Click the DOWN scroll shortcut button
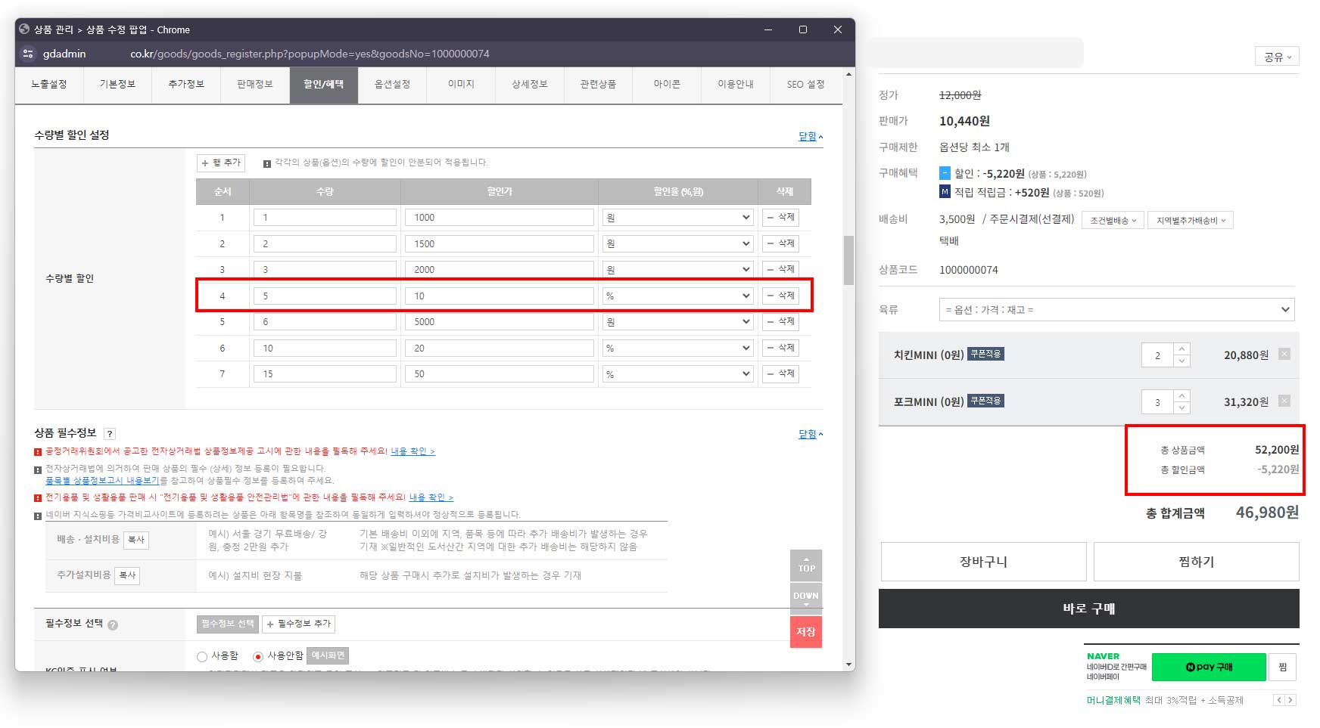Screen dimensions: 1320x728 (806, 599)
